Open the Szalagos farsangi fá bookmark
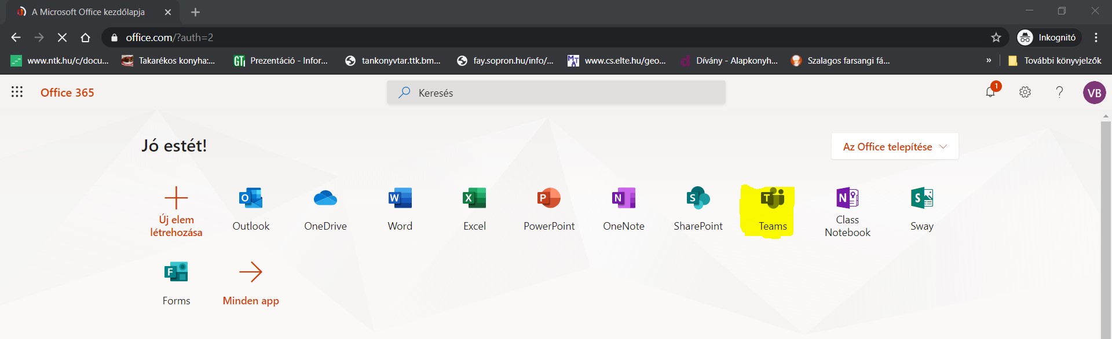This screenshot has height=339, width=1112. 840,60
